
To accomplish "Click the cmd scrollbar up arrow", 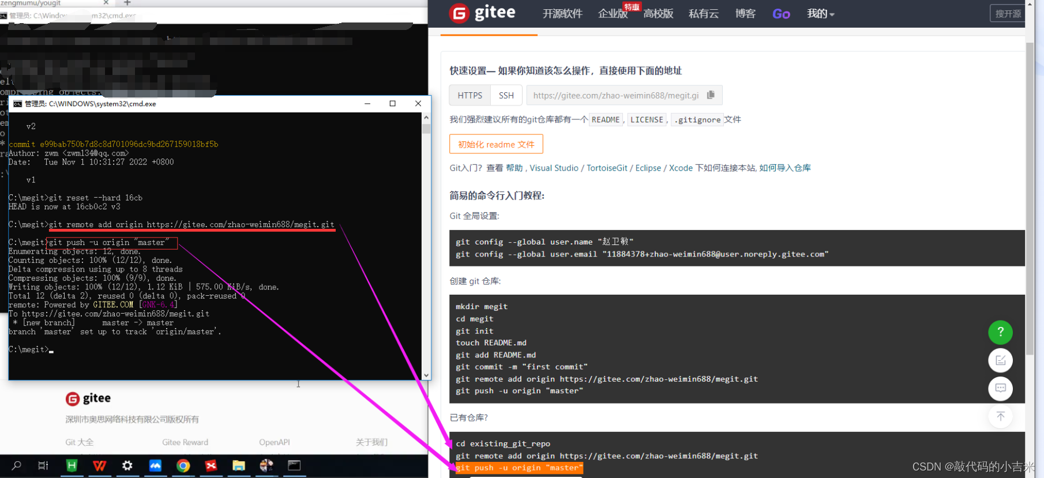I will pos(426,117).
